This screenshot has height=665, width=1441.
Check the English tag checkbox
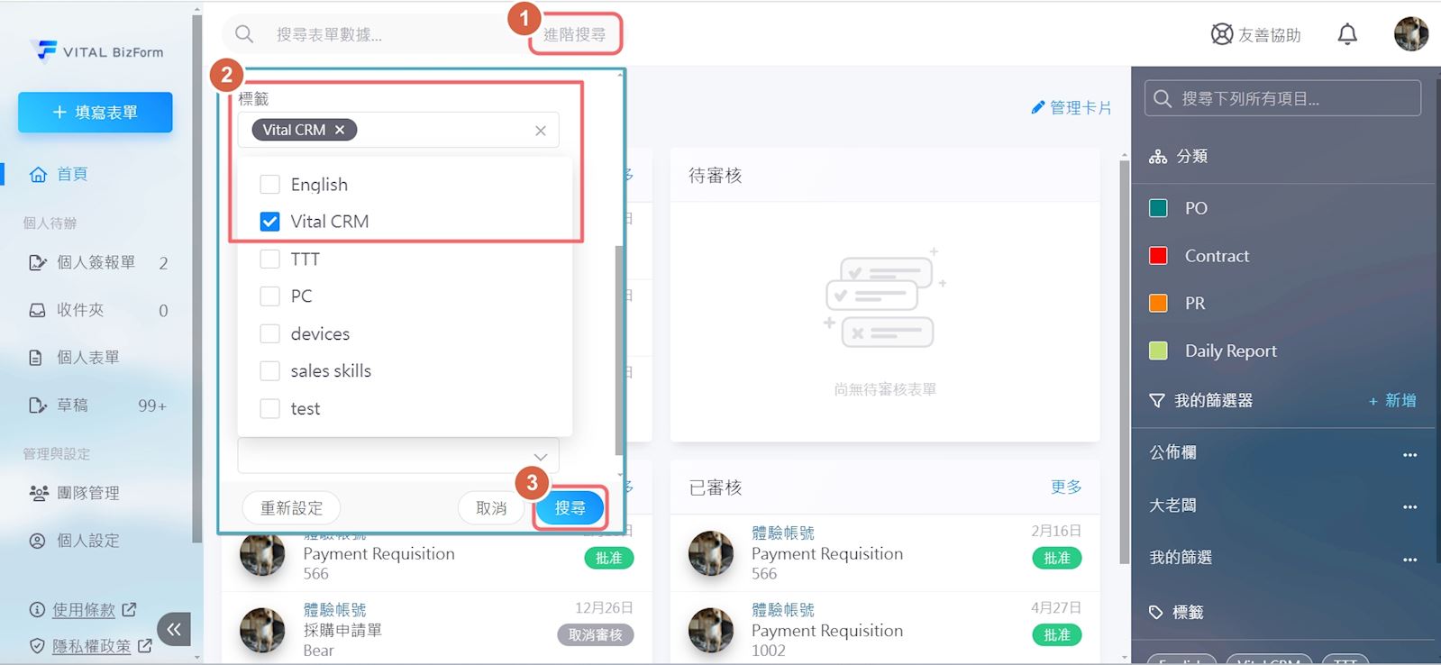pyautogui.click(x=269, y=185)
